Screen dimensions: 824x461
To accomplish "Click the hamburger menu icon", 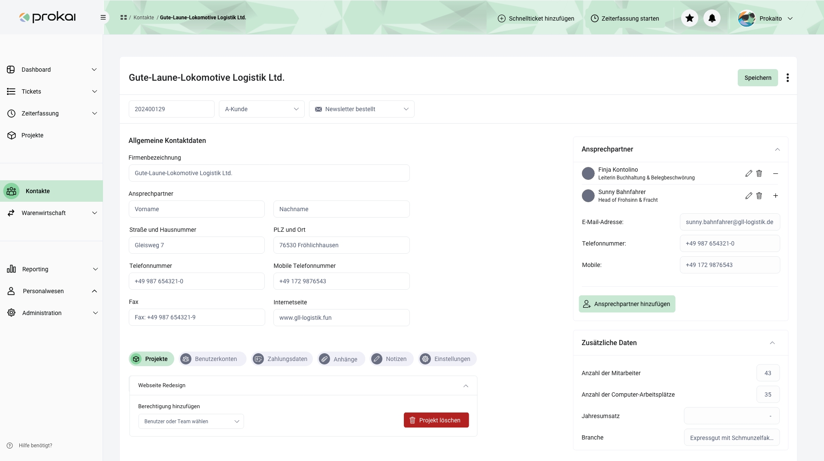I will (103, 18).
